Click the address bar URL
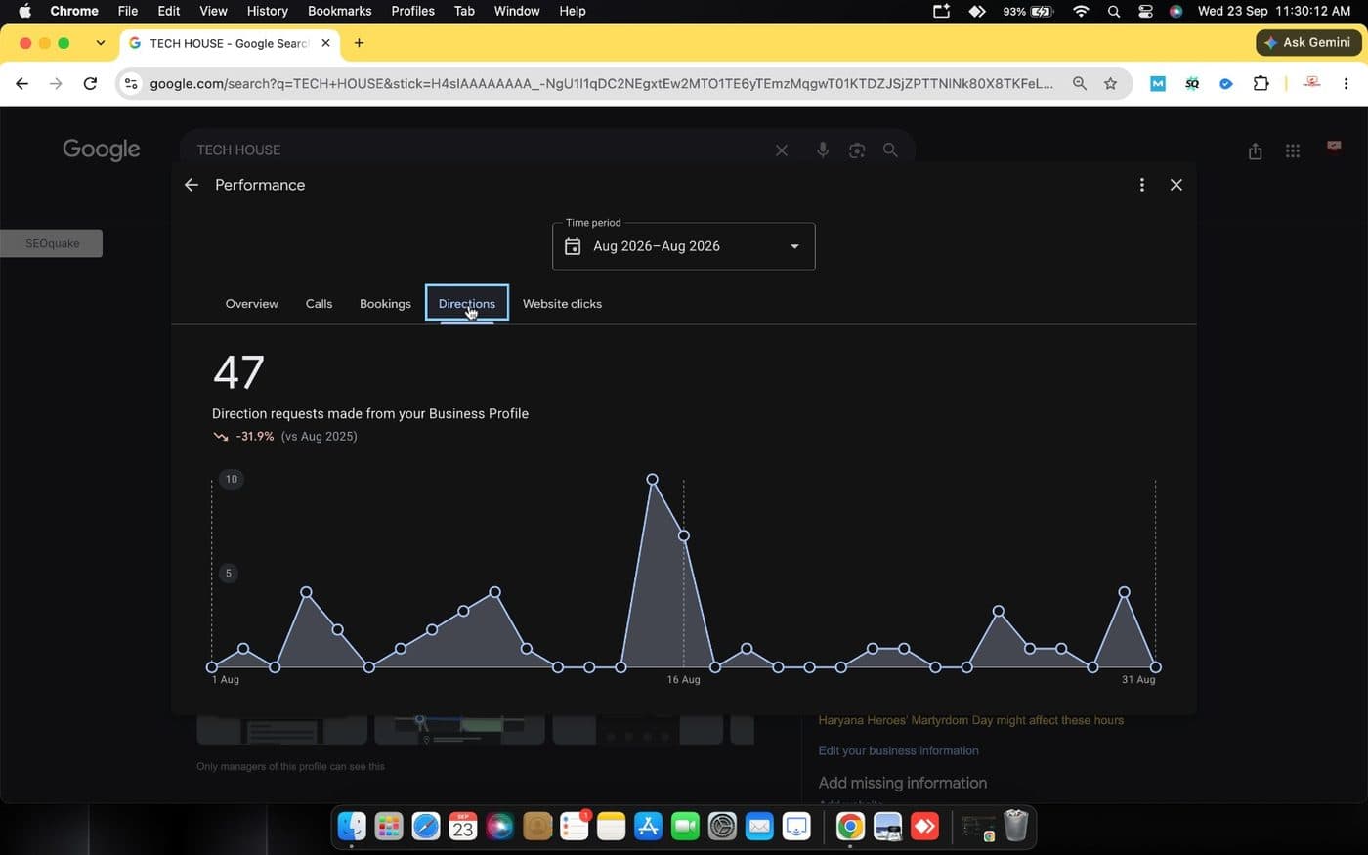Image resolution: width=1368 pixels, height=855 pixels. pos(601,84)
